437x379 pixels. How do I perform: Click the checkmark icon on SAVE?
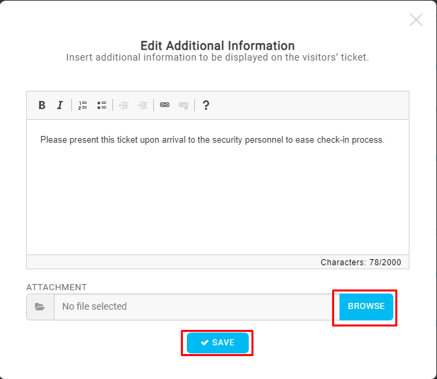click(x=204, y=343)
